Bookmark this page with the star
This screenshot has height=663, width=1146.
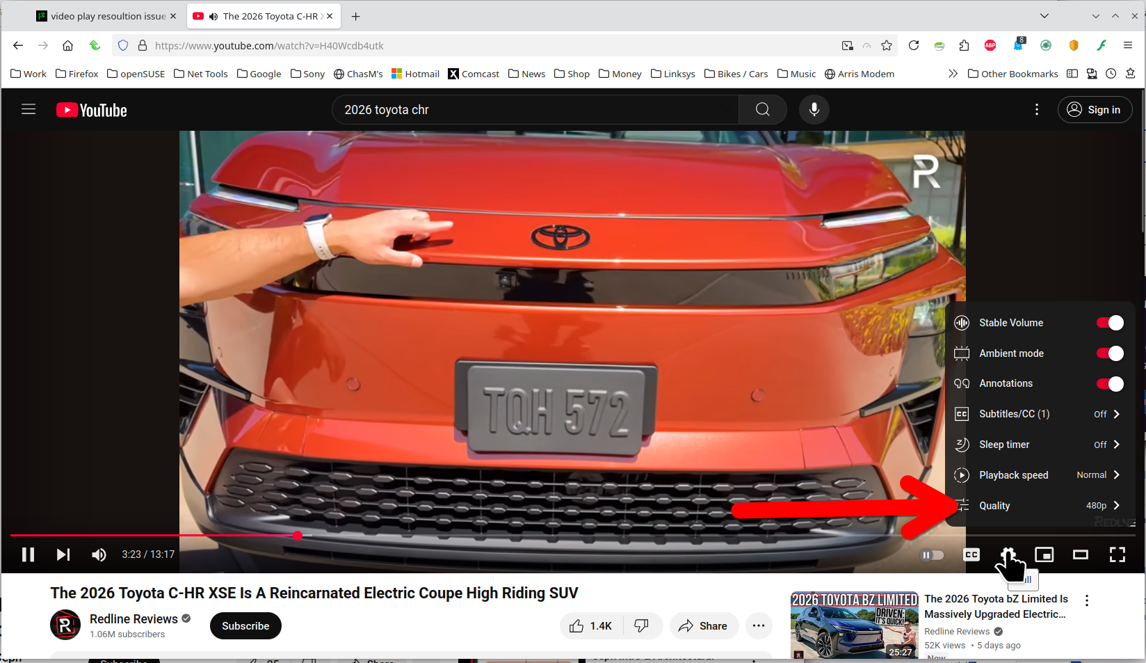point(887,46)
